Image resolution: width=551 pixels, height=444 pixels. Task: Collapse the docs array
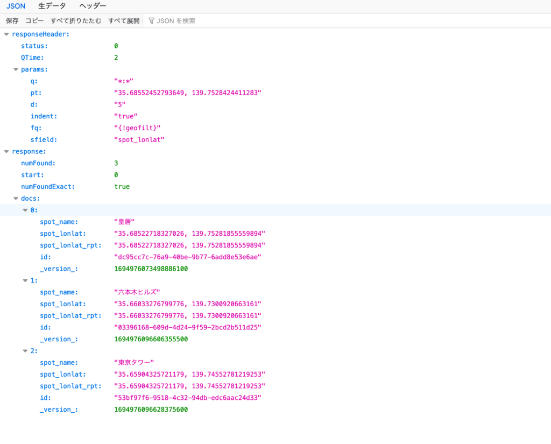pyautogui.click(x=16, y=198)
